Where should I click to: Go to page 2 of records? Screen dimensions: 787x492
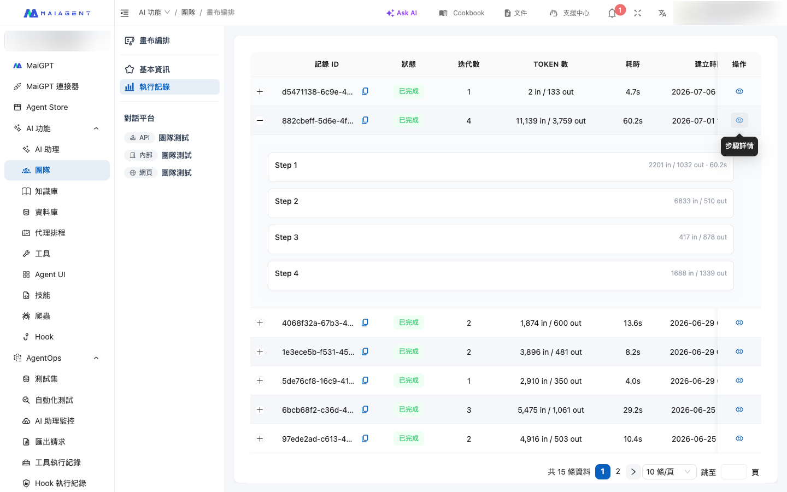pos(618,471)
